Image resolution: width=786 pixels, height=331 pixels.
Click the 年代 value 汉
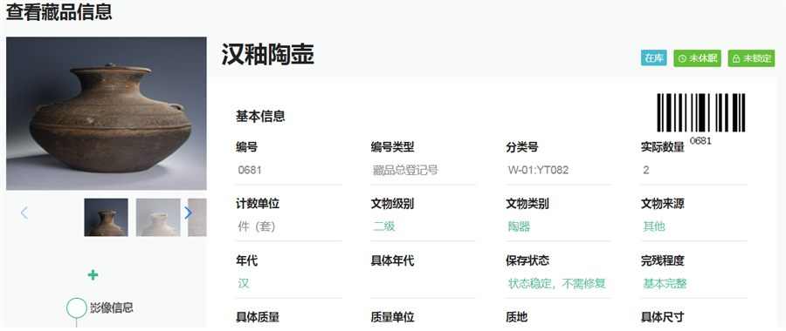click(x=244, y=283)
